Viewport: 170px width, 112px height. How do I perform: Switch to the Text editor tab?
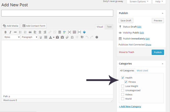[x=109, y=27]
